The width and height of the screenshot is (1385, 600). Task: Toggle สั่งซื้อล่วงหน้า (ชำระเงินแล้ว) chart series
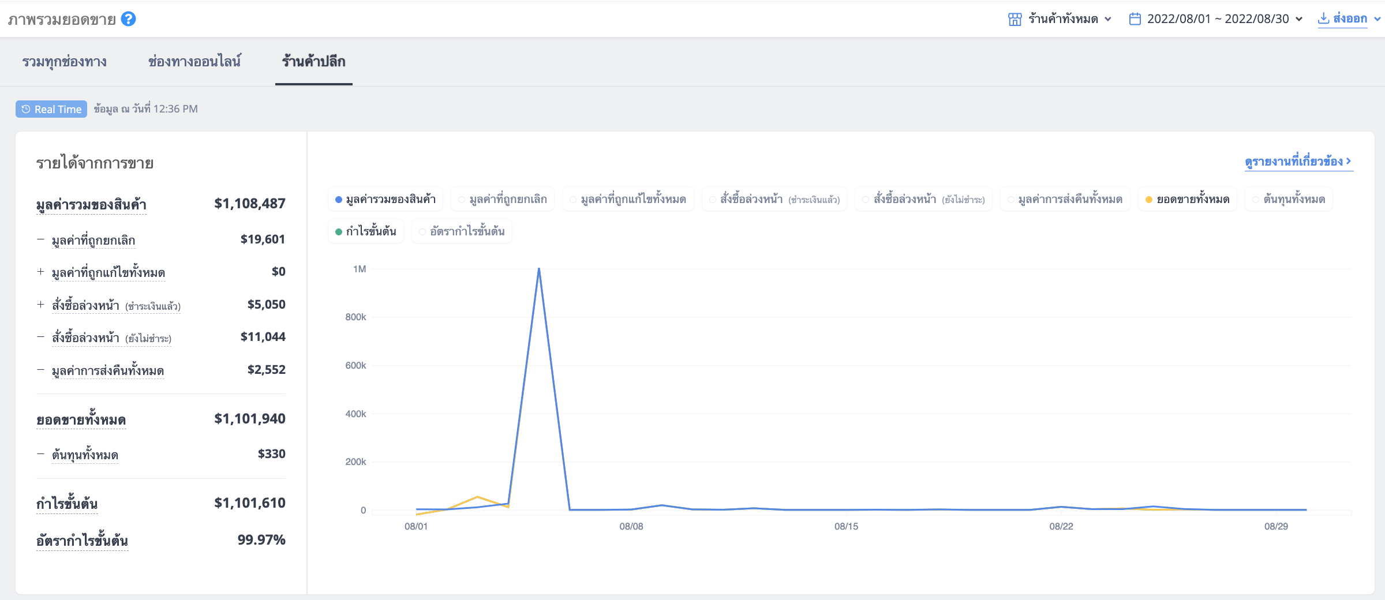click(x=774, y=200)
